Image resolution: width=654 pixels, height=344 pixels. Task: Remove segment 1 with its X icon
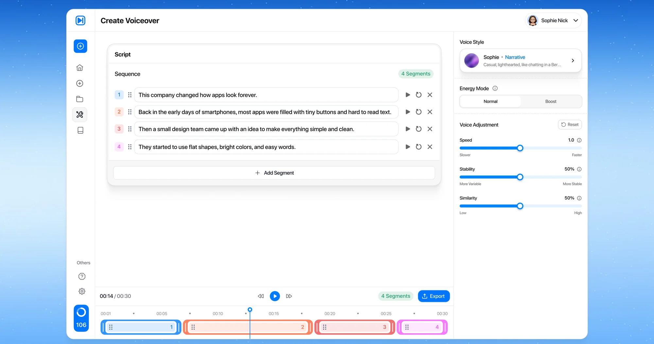(x=430, y=95)
